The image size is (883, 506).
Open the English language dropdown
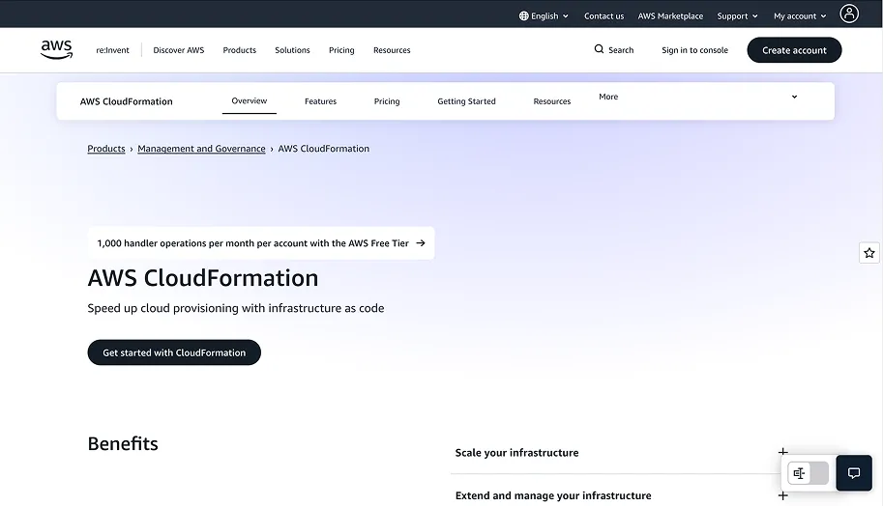[544, 15]
